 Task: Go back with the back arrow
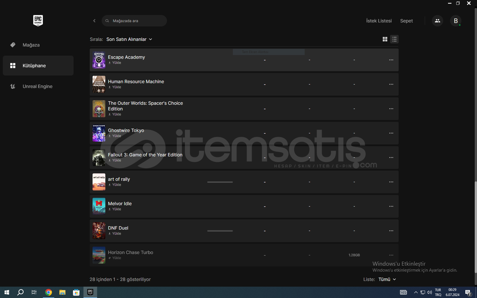click(94, 21)
